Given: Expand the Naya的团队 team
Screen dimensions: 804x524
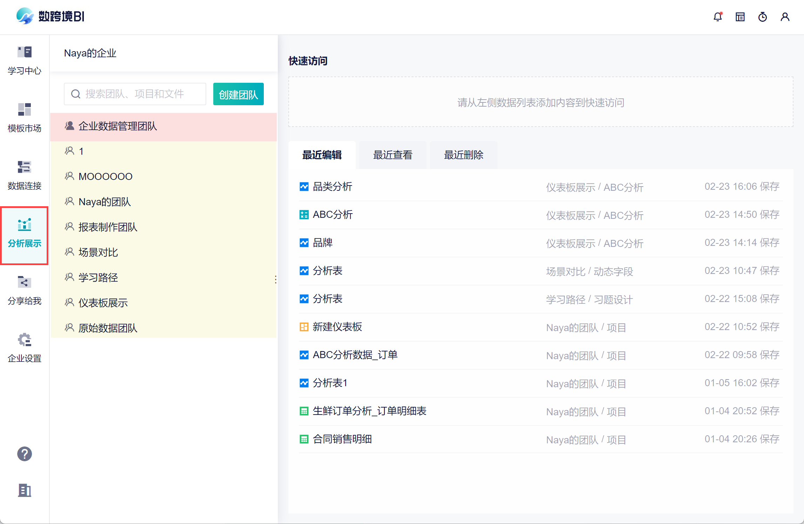Looking at the screenshot, I should click(x=163, y=202).
